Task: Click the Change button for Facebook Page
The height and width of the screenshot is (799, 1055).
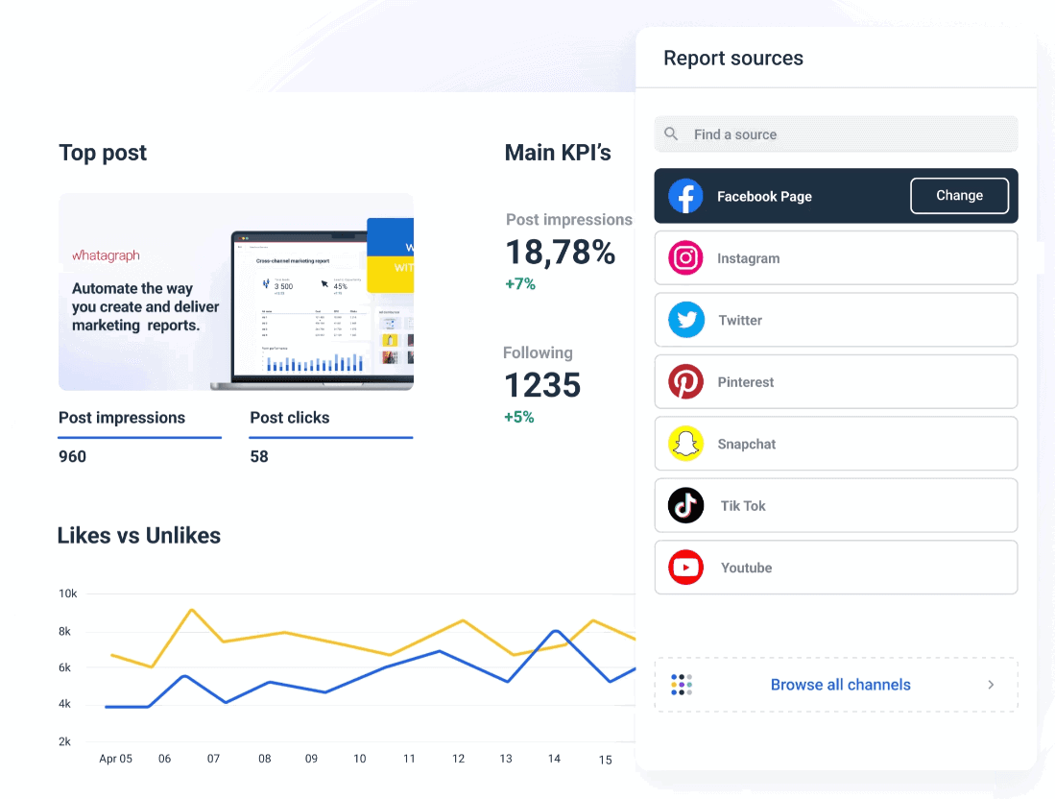Action: tap(959, 195)
